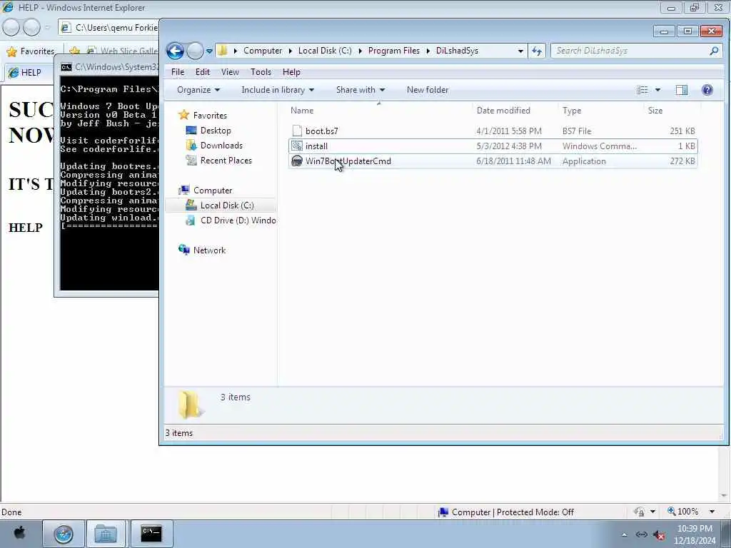Sort by Date modified column
Screen dimensions: 731x548
[x=503, y=111]
